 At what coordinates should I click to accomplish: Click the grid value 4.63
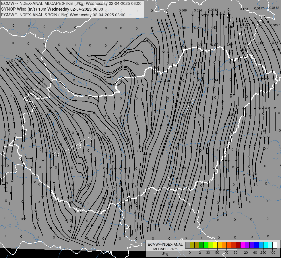tap(214, 28)
